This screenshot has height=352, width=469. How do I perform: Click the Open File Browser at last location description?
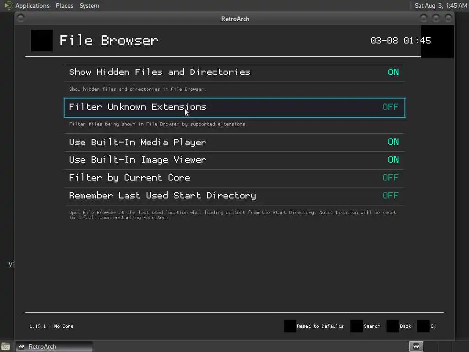pos(233,215)
